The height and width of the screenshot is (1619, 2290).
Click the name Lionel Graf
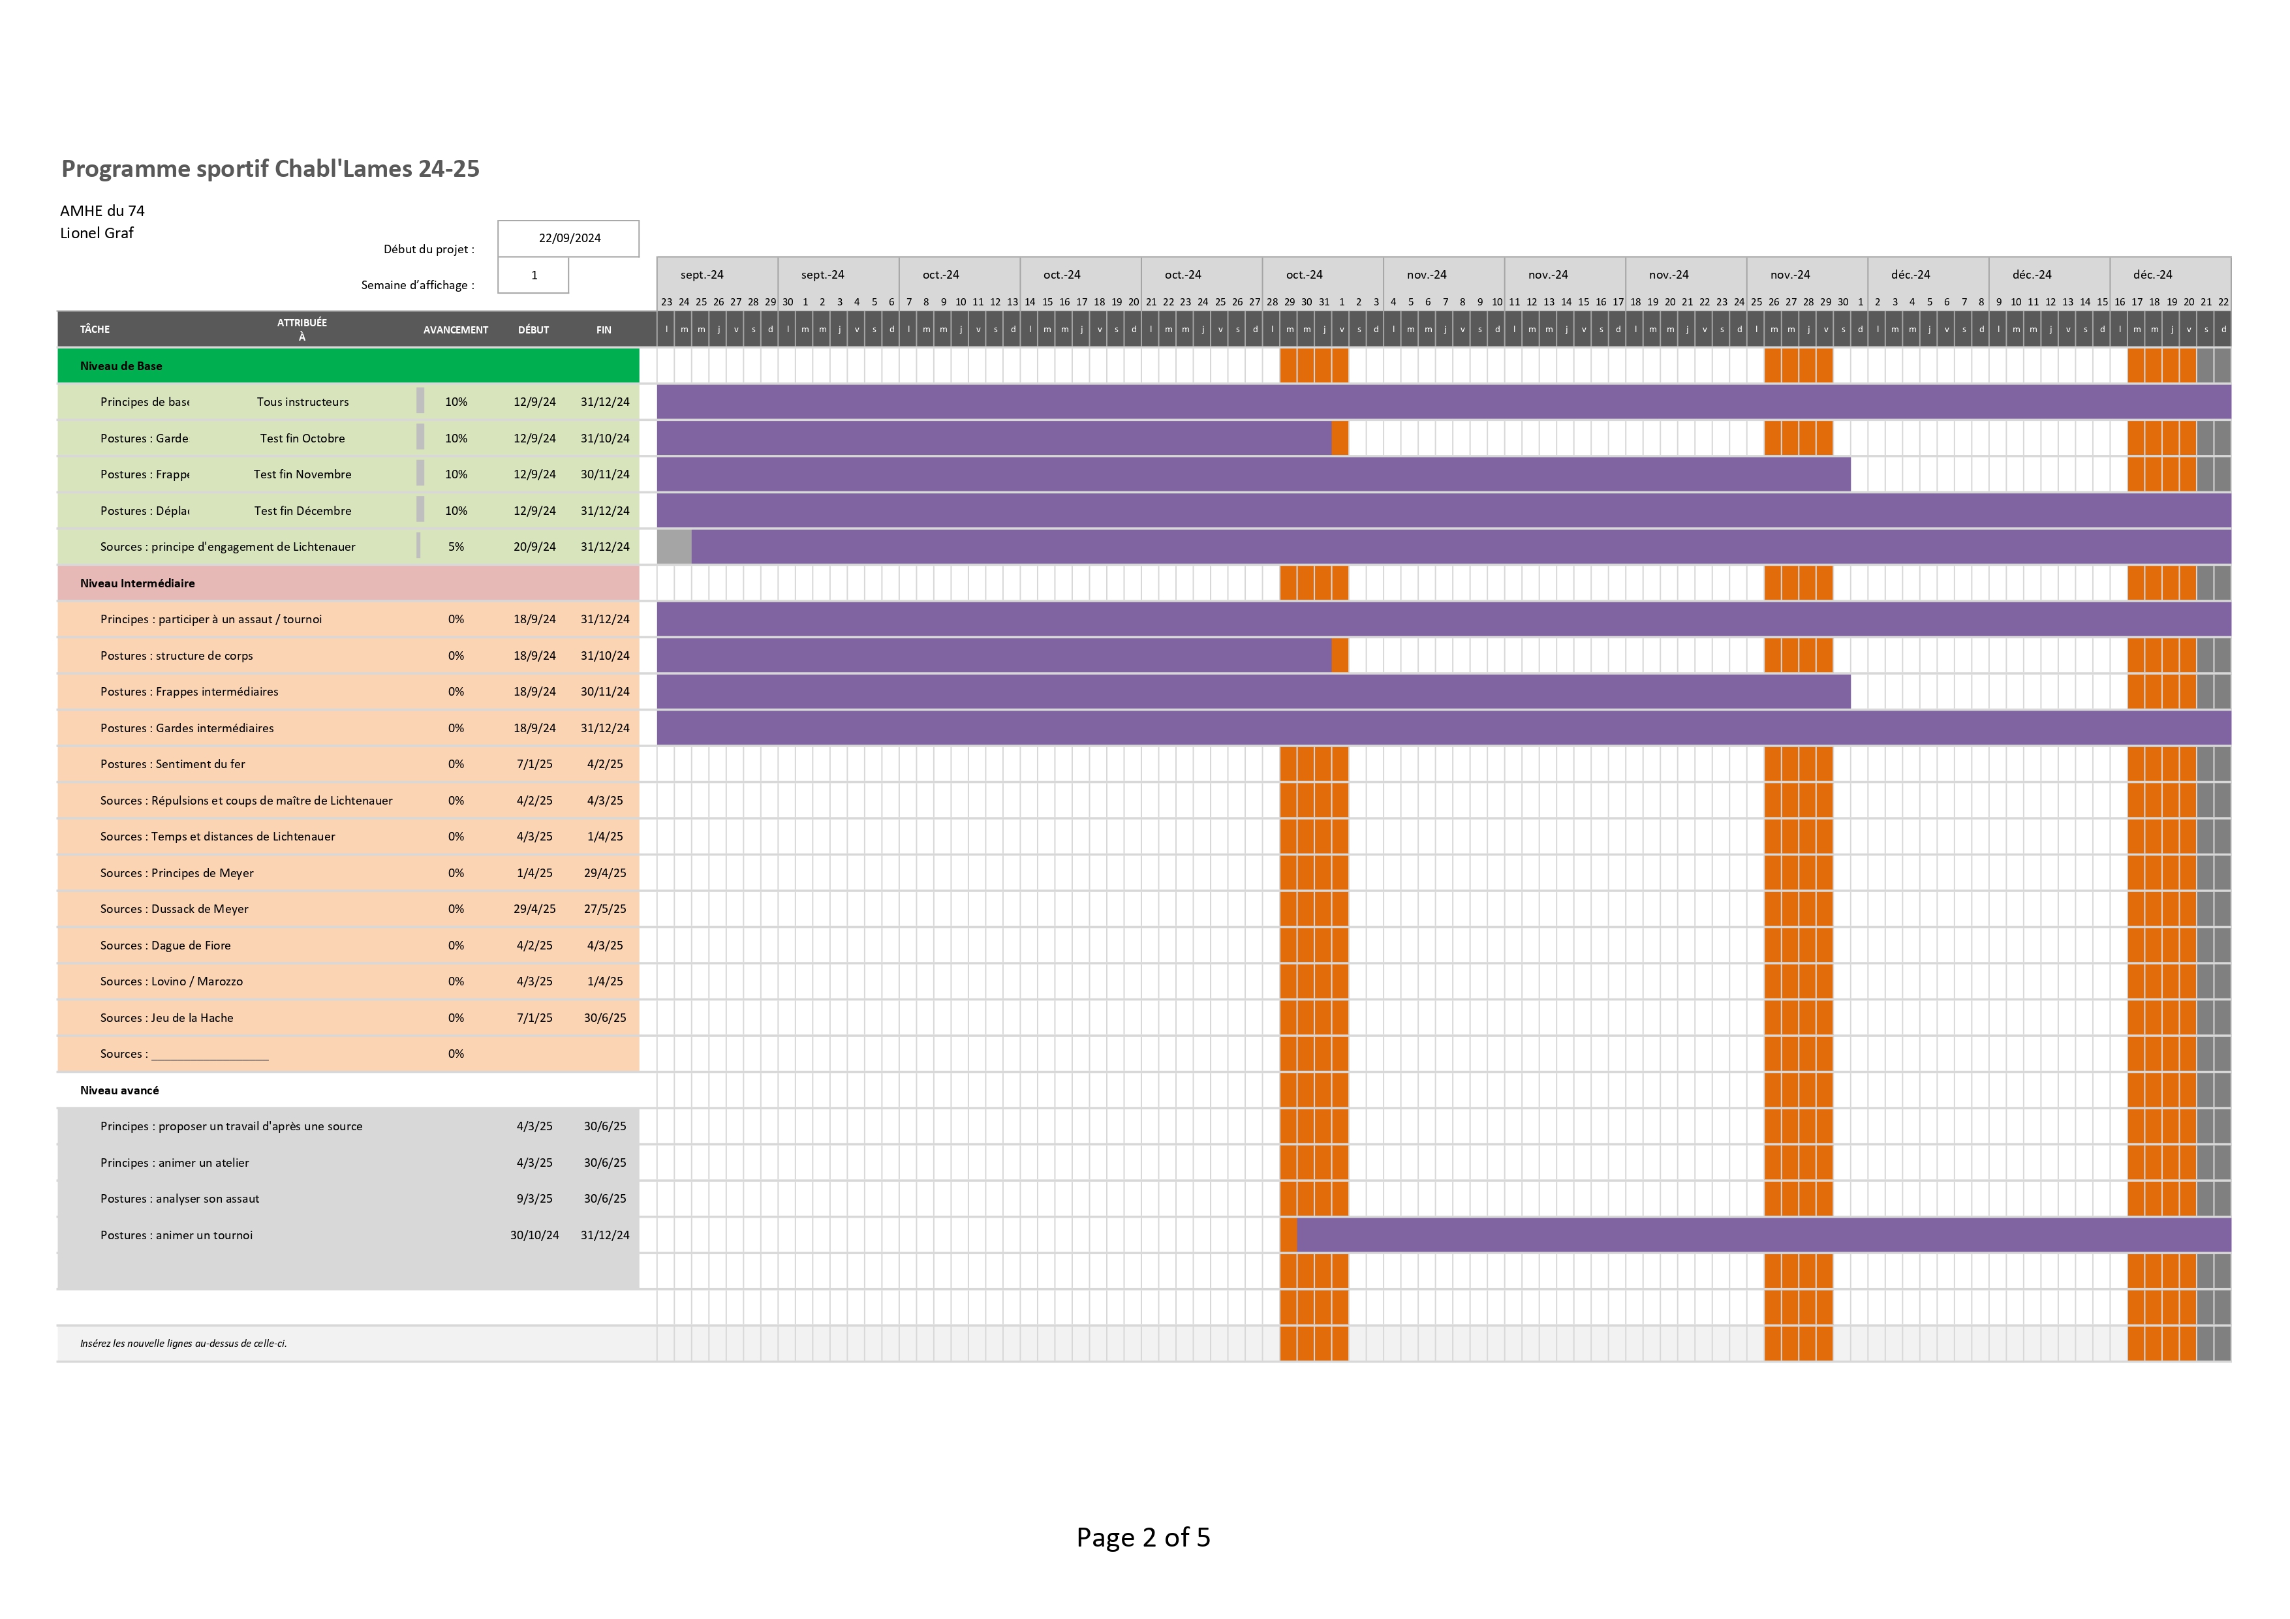pyautogui.click(x=97, y=232)
